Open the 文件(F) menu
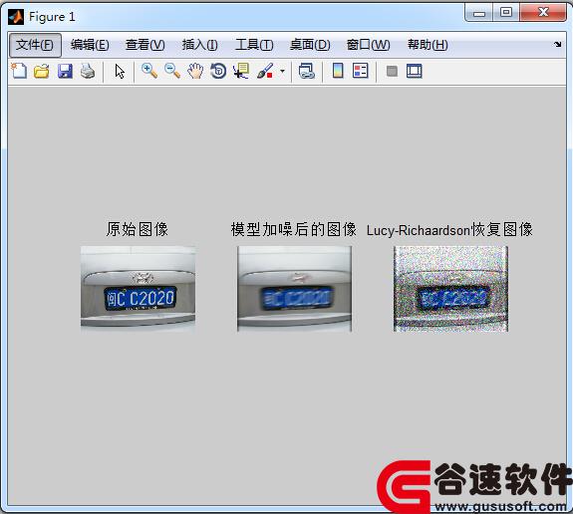Image resolution: width=573 pixels, height=514 pixels. click(x=35, y=45)
